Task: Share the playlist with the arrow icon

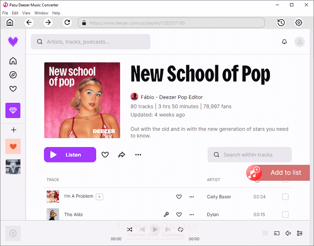Action: click(x=122, y=155)
